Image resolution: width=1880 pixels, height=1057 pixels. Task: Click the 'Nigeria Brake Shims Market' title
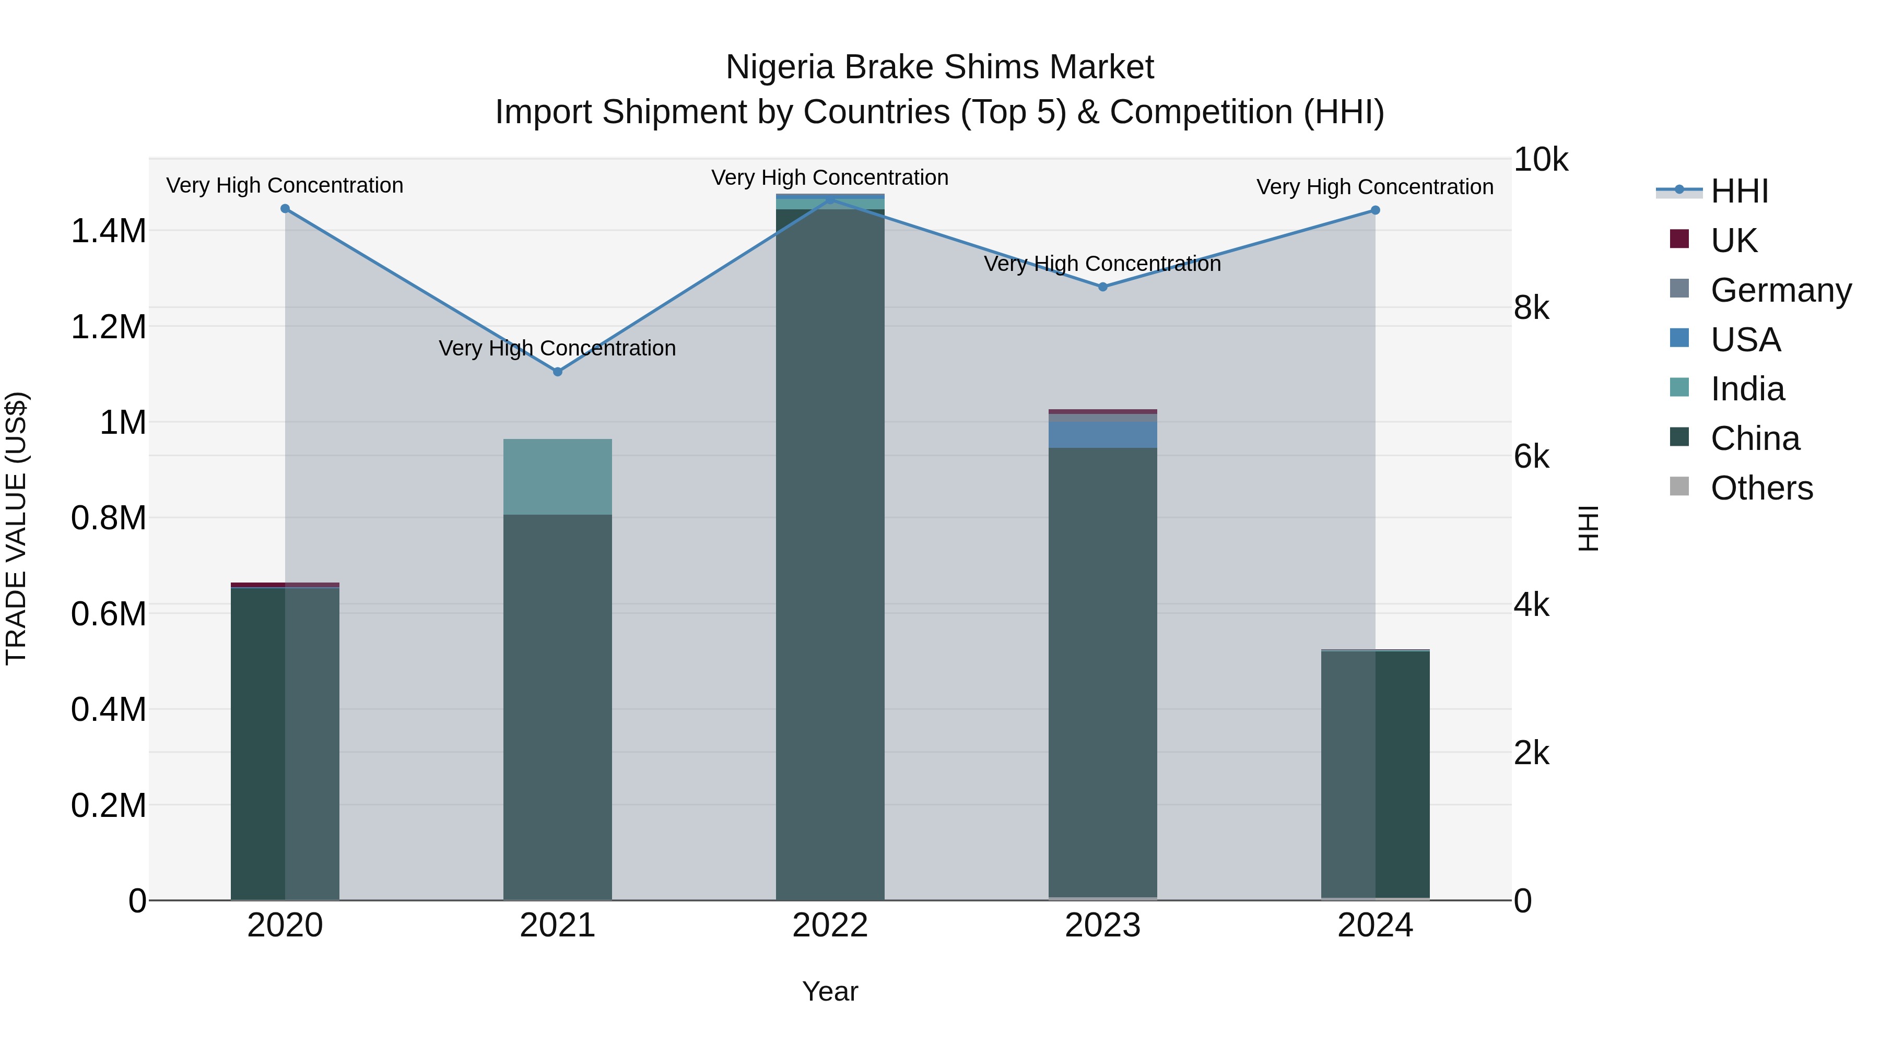(940, 67)
